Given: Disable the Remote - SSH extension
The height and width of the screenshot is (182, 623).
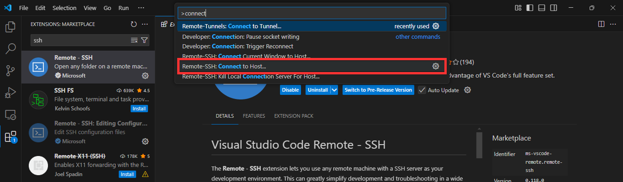Looking at the screenshot, I should tap(290, 90).
